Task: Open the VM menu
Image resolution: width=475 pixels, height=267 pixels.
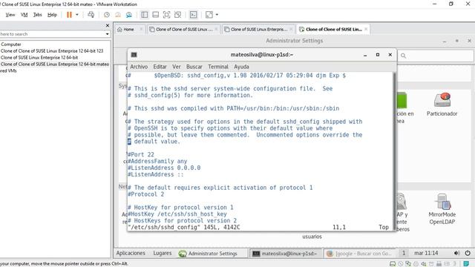Action: tap(24, 15)
